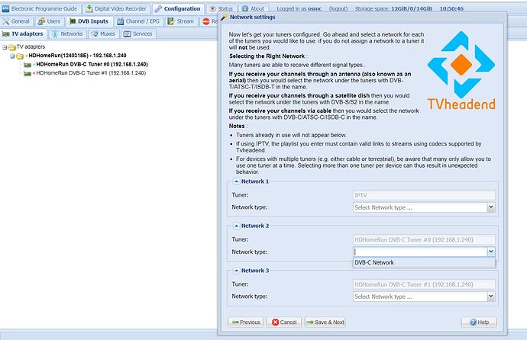Screen dimensions: 527x340
Task: Open the General configuration tab
Action: coord(16,21)
